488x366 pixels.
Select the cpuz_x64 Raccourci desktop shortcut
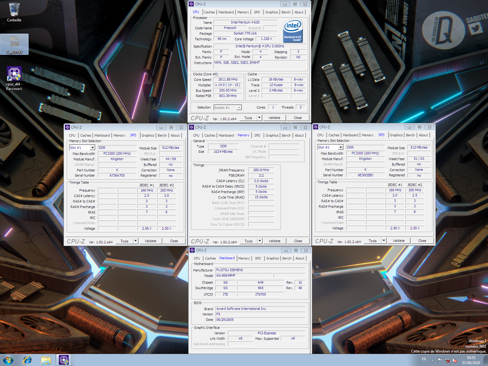point(14,78)
